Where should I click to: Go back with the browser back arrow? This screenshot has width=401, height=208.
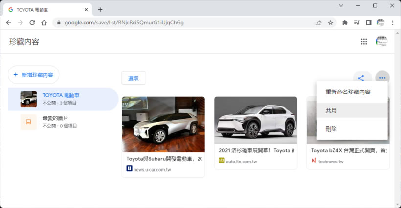(8, 23)
